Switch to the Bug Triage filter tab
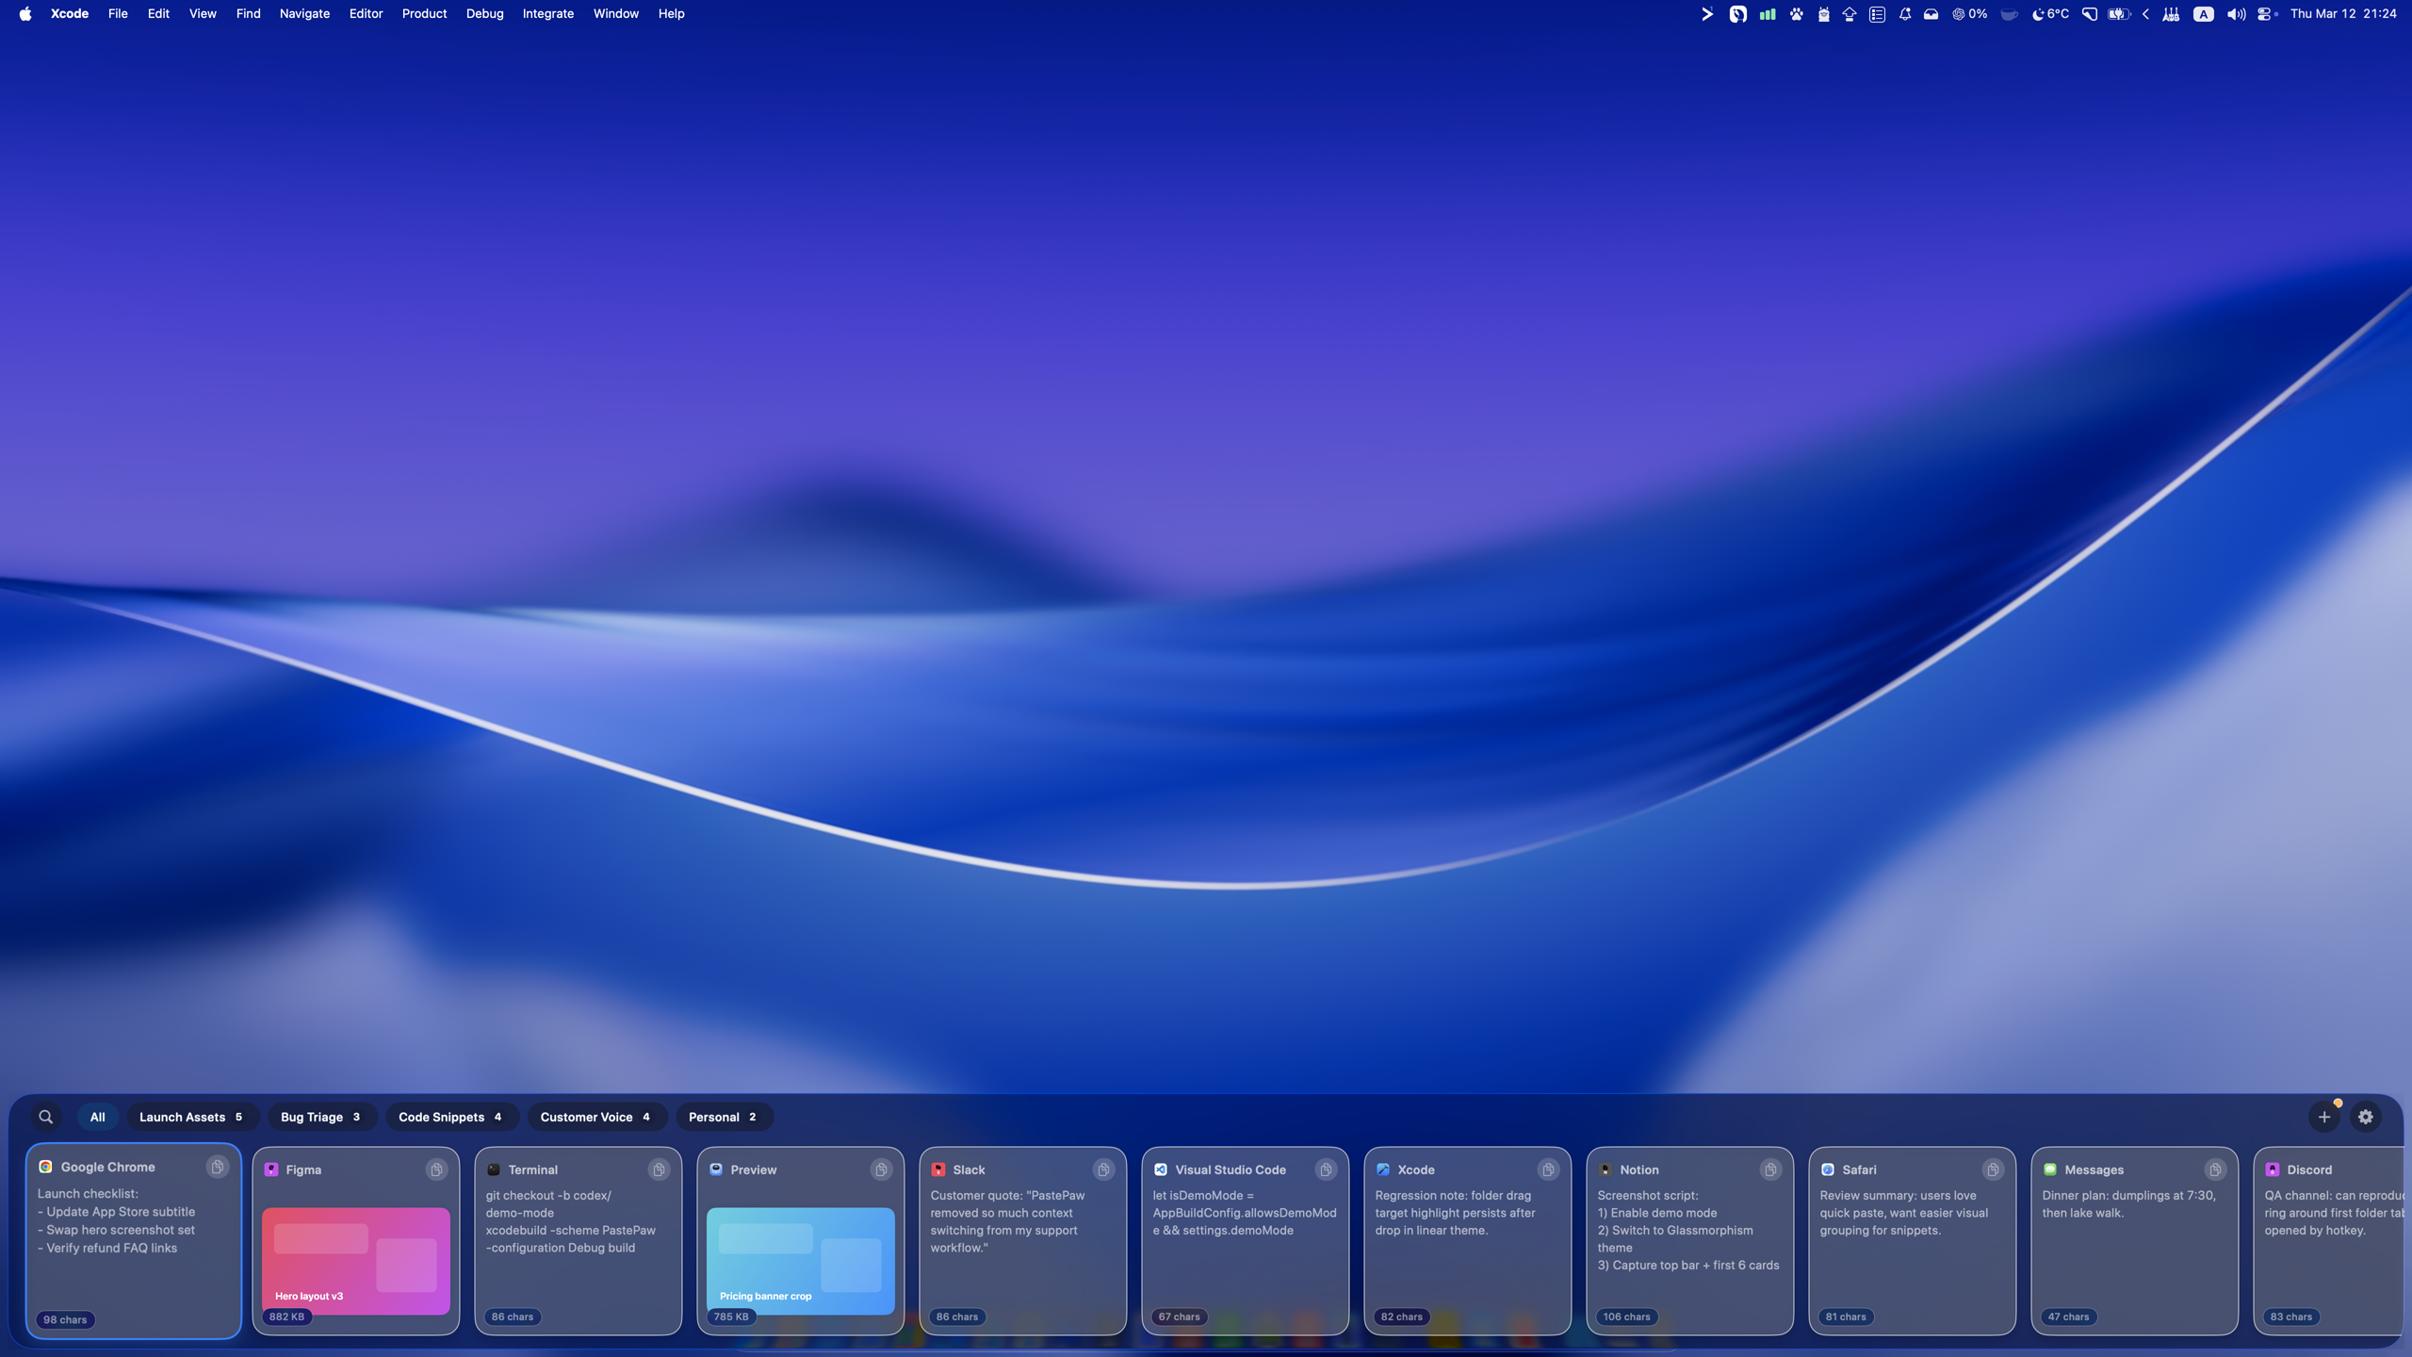The width and height of the screenshot is (2412, 1357). pyautogui.click(x=321, y=1117)
